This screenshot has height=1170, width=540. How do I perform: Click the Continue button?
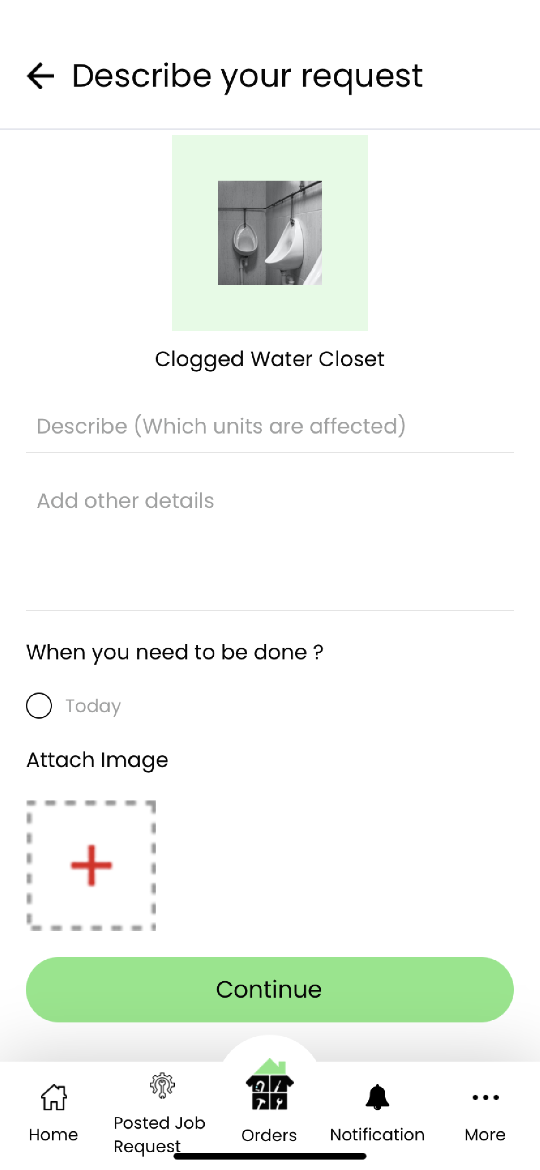tap(270, 990)
